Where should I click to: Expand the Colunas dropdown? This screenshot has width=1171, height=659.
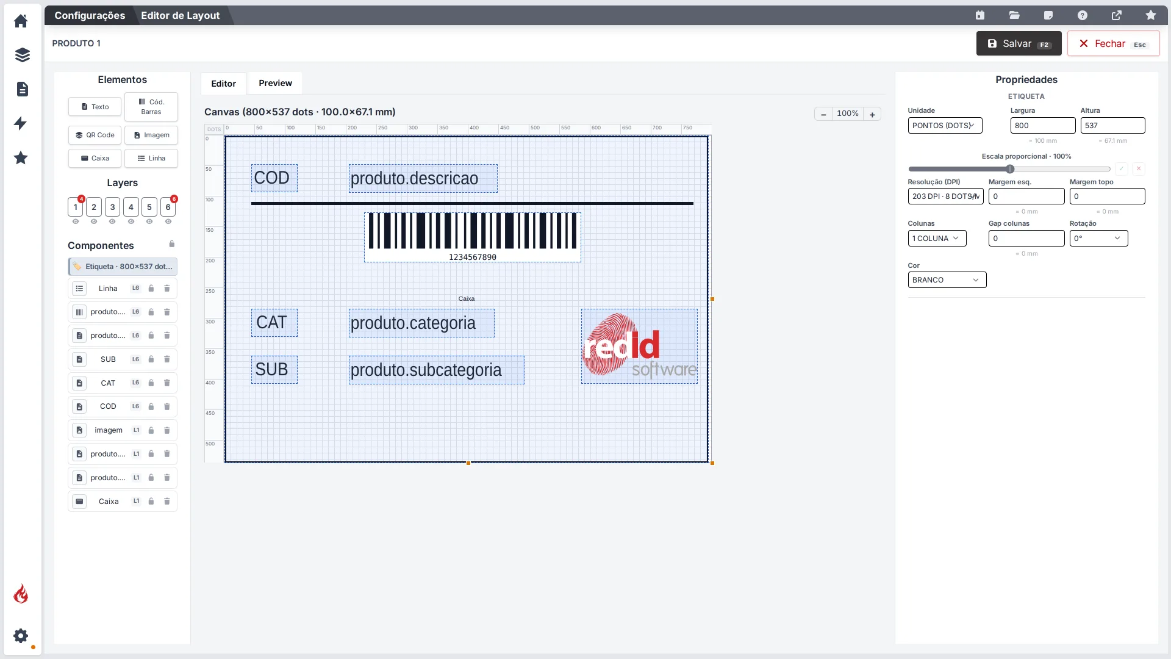[937, 238]
